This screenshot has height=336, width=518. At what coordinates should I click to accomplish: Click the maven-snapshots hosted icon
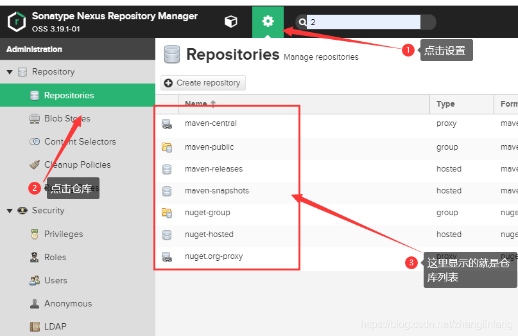(x=167, y=191)
